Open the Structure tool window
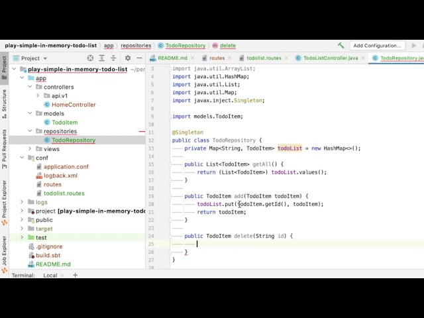 click(4, 104)
